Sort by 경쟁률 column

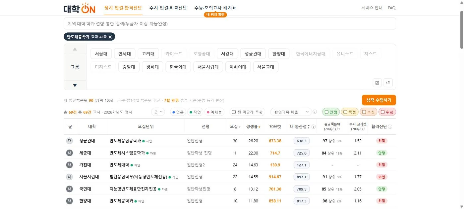point(253,126)
